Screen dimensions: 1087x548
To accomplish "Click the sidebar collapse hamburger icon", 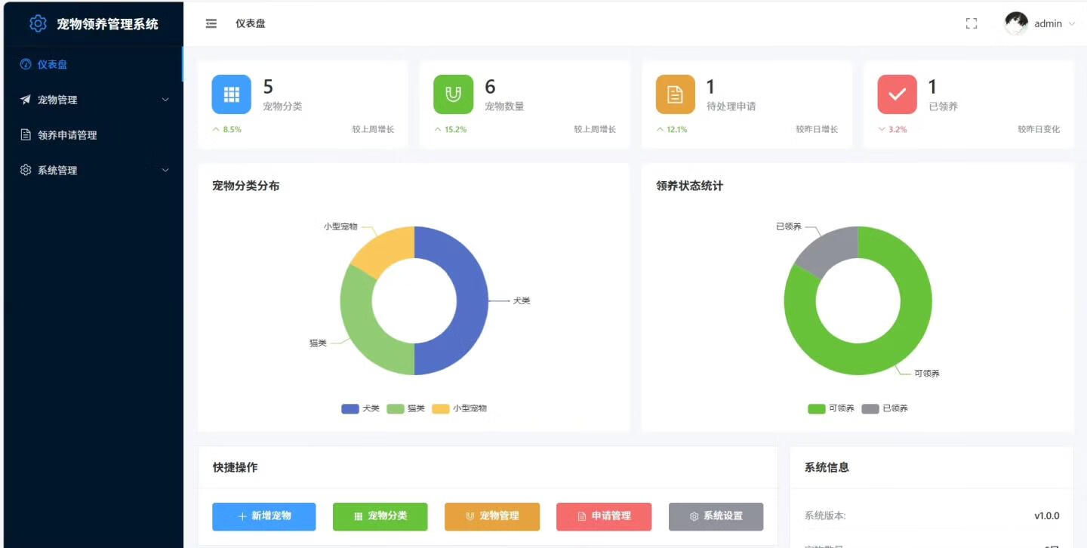I will (211, 23).
